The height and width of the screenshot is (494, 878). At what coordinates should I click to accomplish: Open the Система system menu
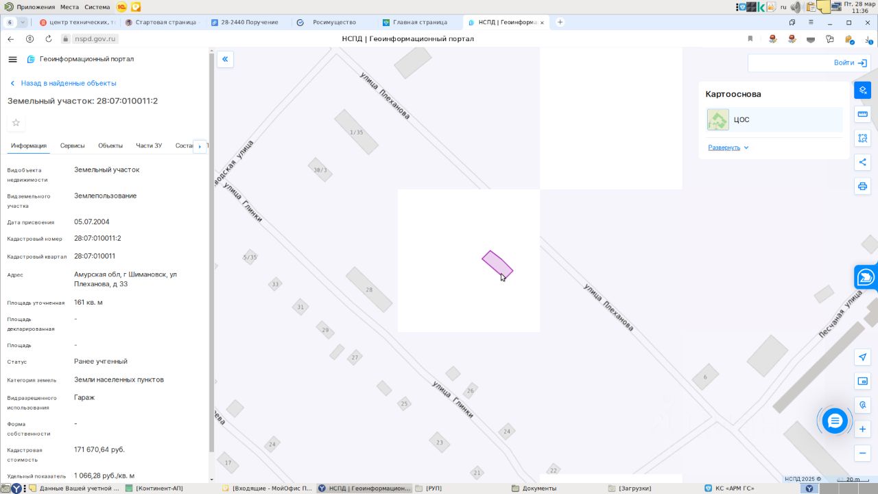point(97,7)
